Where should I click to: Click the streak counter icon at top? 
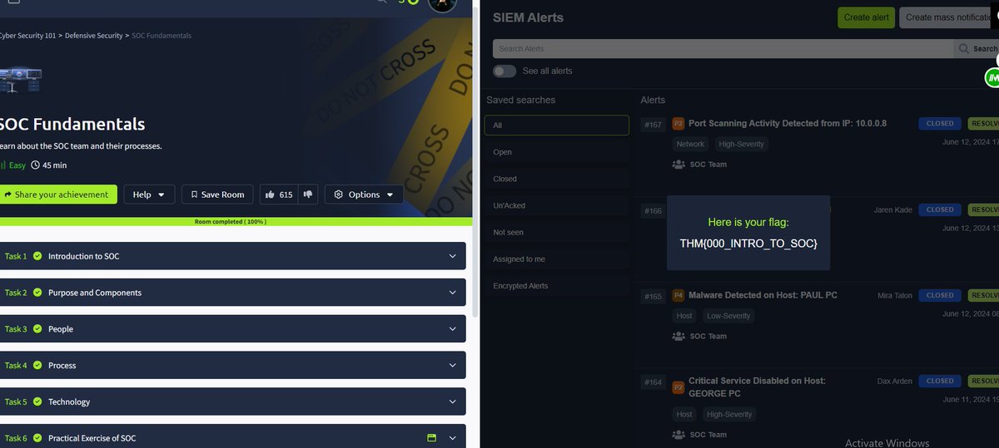pos(408,2)
